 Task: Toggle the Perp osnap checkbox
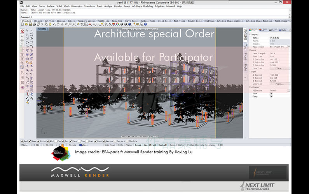pos(71,141)
